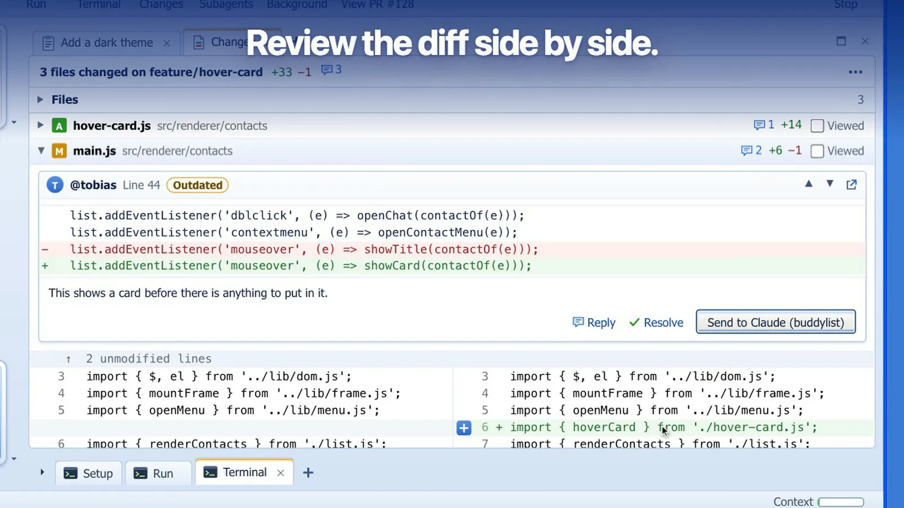Click View PR #128 in top bar

click(377, 5)
